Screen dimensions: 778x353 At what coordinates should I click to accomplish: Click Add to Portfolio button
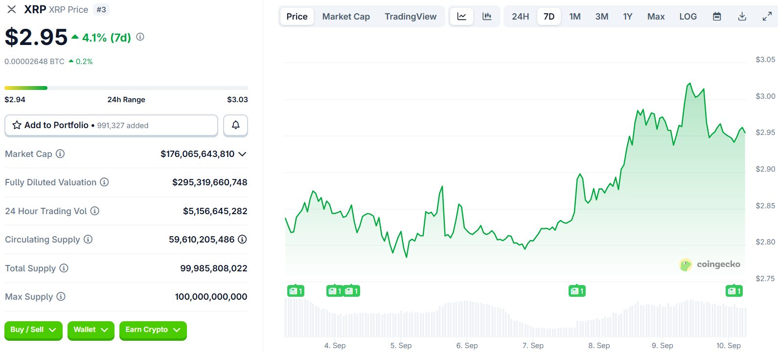[111, 125]
